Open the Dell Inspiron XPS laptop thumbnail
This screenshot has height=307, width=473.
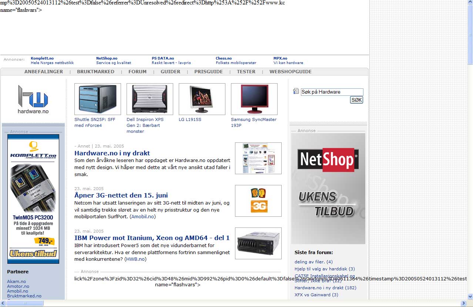150,99
